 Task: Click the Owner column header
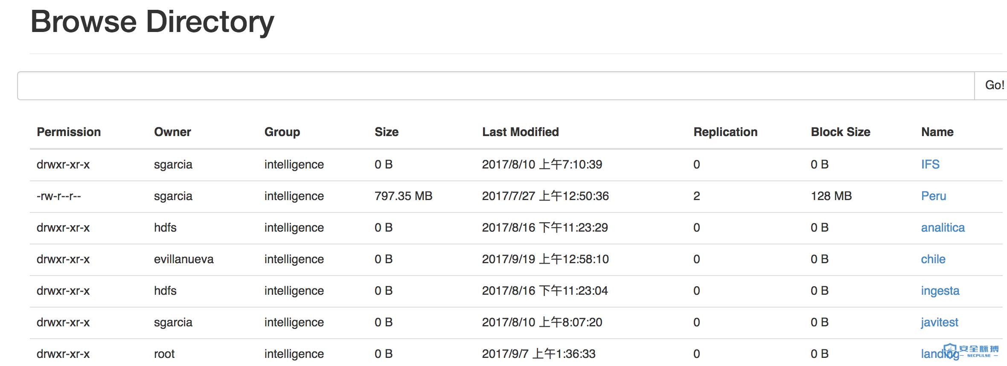(x=172, y=132)
